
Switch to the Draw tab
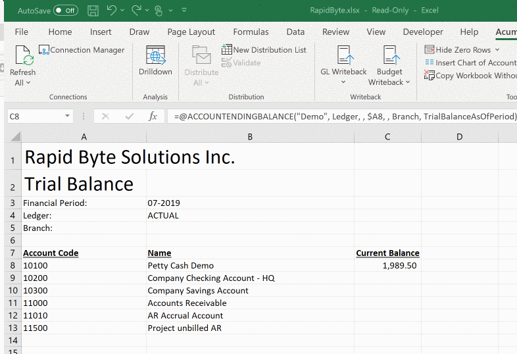click(x=139, y=32)
